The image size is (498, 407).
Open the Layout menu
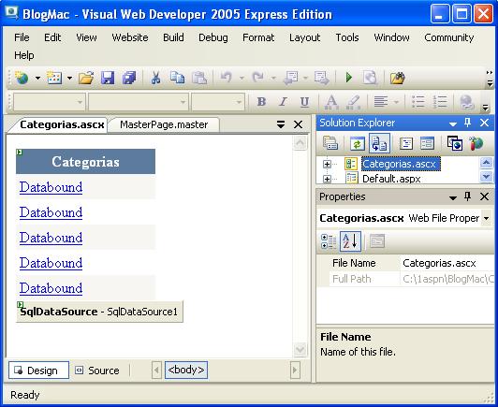[x=304, y=37]
